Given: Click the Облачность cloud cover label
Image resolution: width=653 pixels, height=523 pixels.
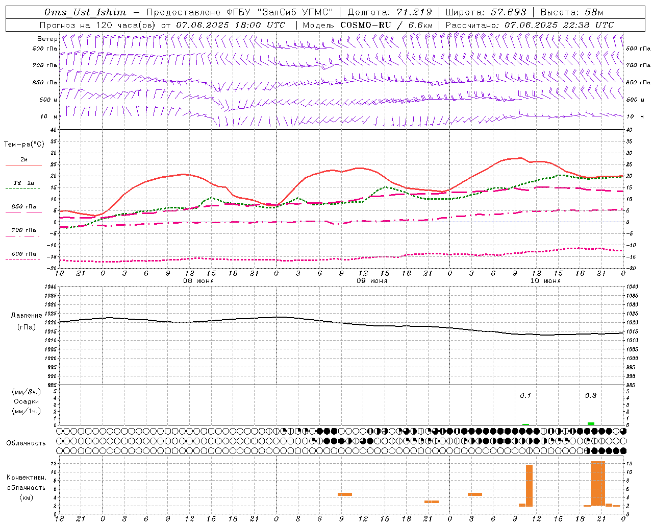Looking at the screenshot, I should (26, 443).
